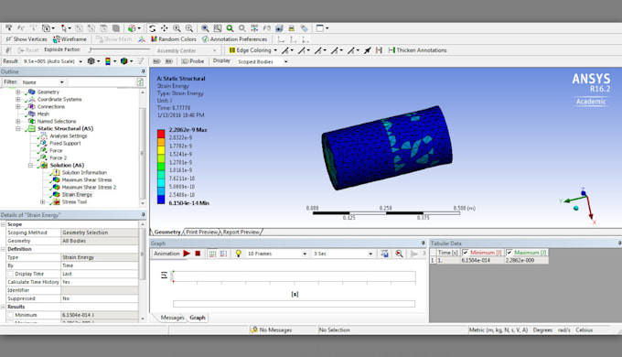Open the Messages tab
This screenshot has width=622, height=357.
[172, 318]
